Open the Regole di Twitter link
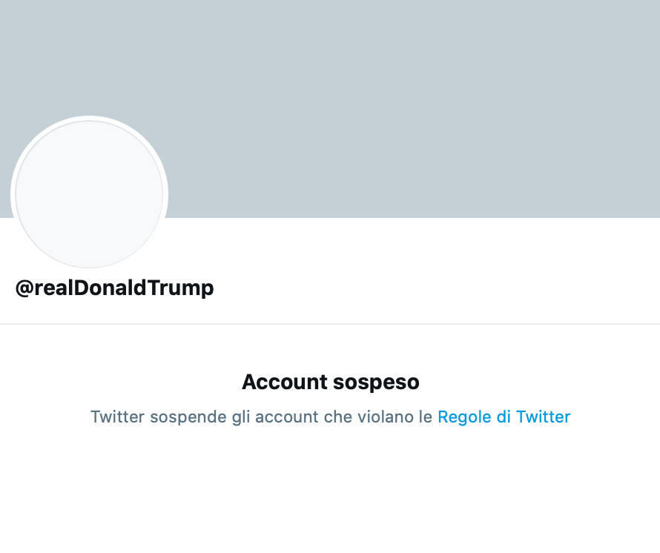This screenshot has height=553, width=660. tap(504, 417)
